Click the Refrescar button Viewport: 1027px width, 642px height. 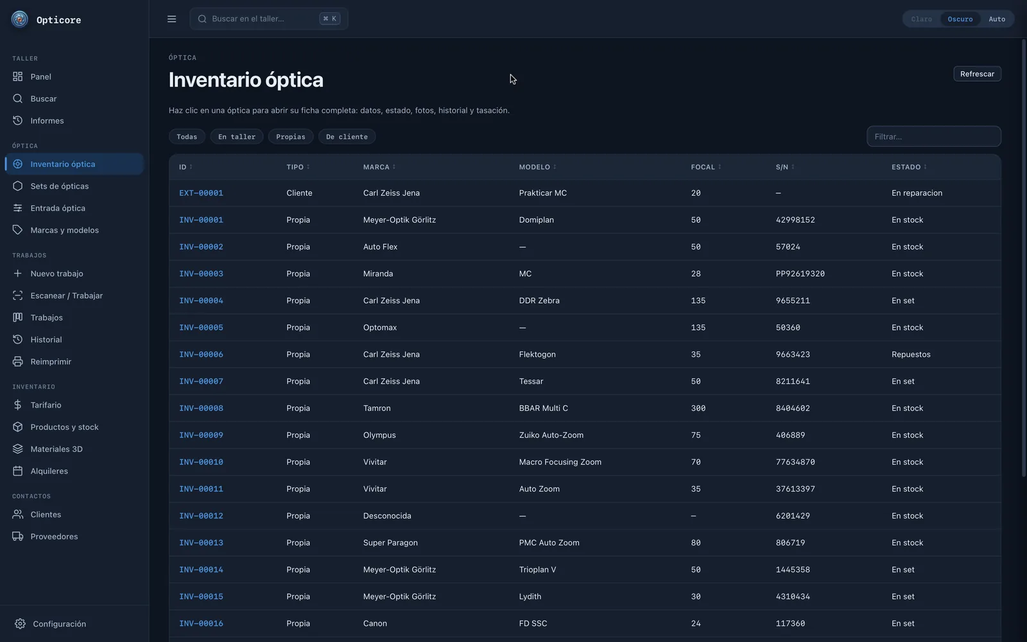point(977,74)
